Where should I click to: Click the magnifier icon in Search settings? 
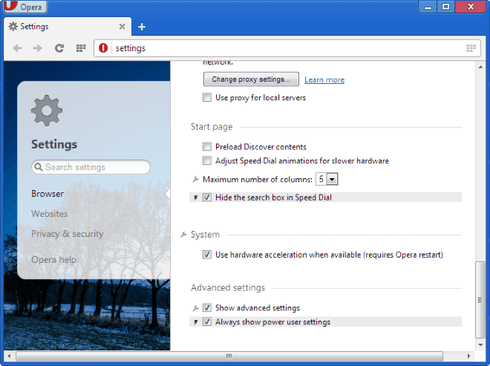(39, 167)
